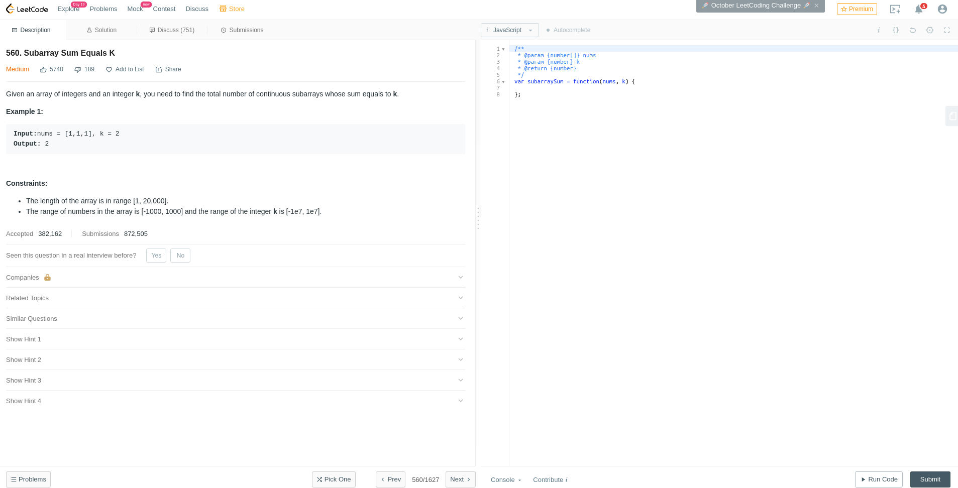Expand Show Hint 1
This screenshot has width=958, height=488.
236,339
